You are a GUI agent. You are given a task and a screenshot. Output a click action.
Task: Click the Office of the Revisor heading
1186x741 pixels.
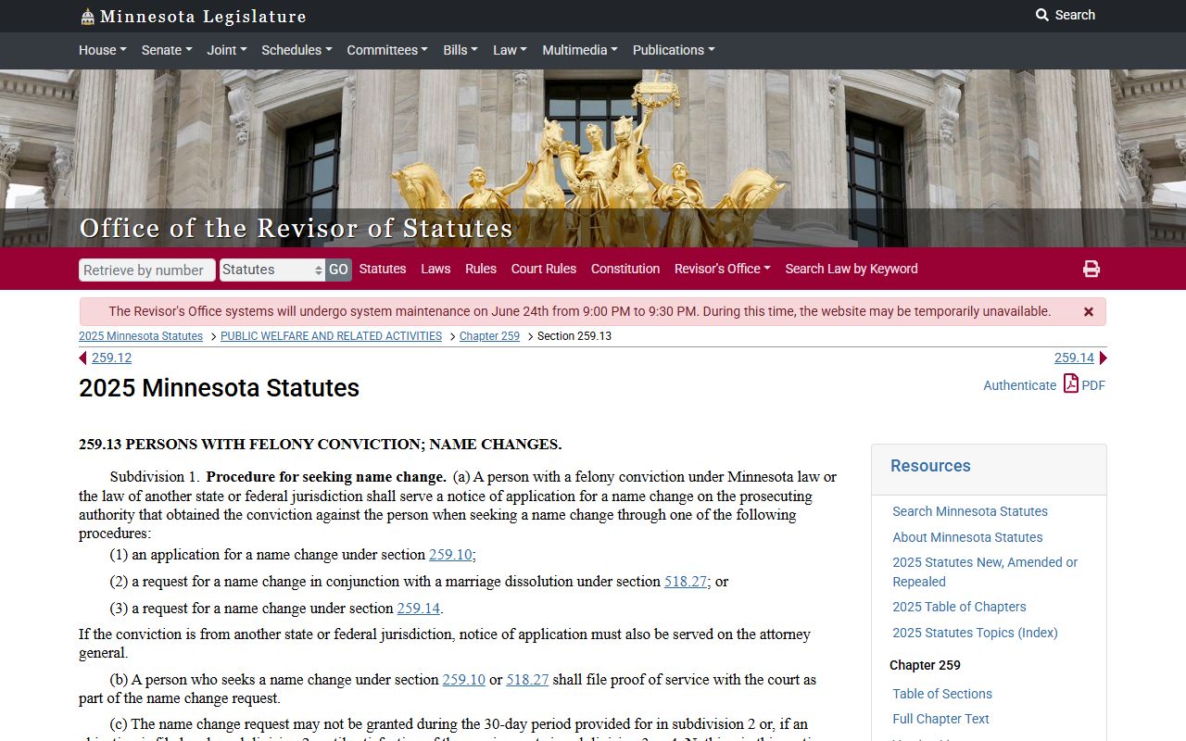[296, 228]
